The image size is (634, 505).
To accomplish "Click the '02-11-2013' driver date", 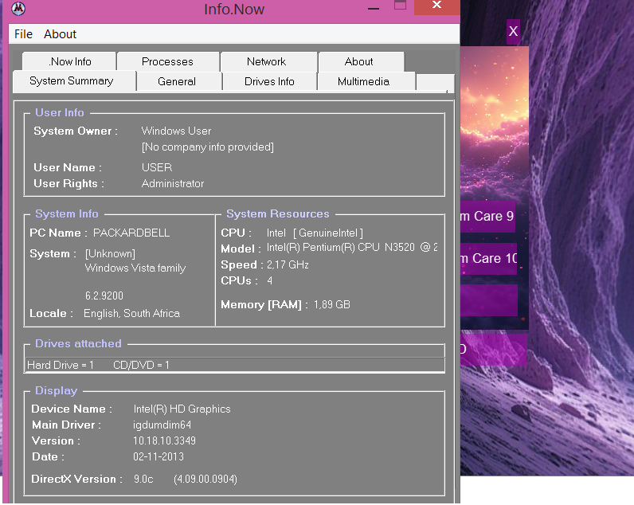I will click(158, 456).
